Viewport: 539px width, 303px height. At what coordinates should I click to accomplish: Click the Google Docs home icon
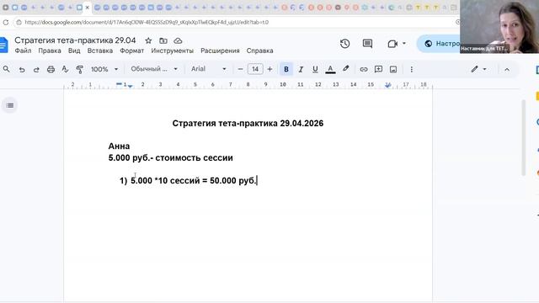(x=3, y=45)
